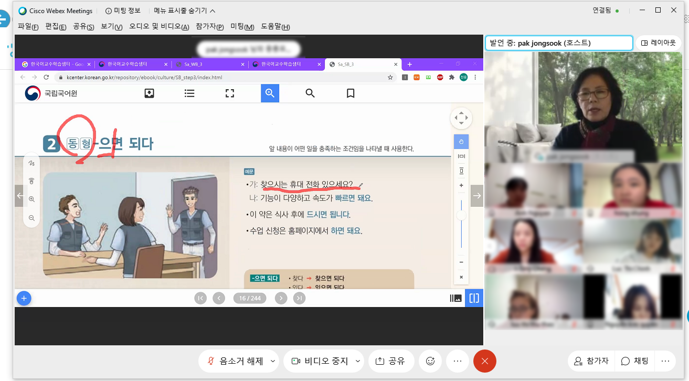Viewport: 689px width, 381px height.
Task: Open the 미팅 menu
Action: [x=242, y=27]
